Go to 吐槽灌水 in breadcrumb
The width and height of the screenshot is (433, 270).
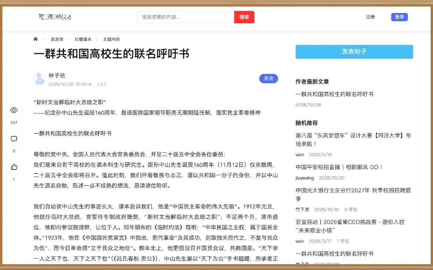pos(83,39)
